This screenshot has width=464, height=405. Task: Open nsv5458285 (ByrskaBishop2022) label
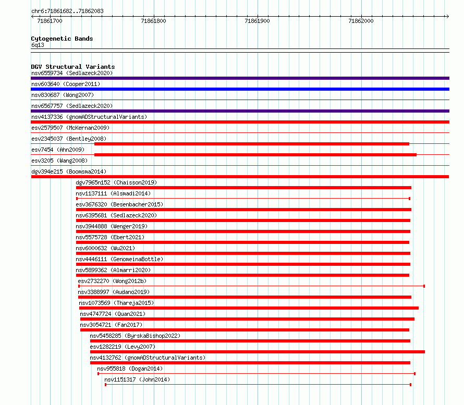coord(135,336)
